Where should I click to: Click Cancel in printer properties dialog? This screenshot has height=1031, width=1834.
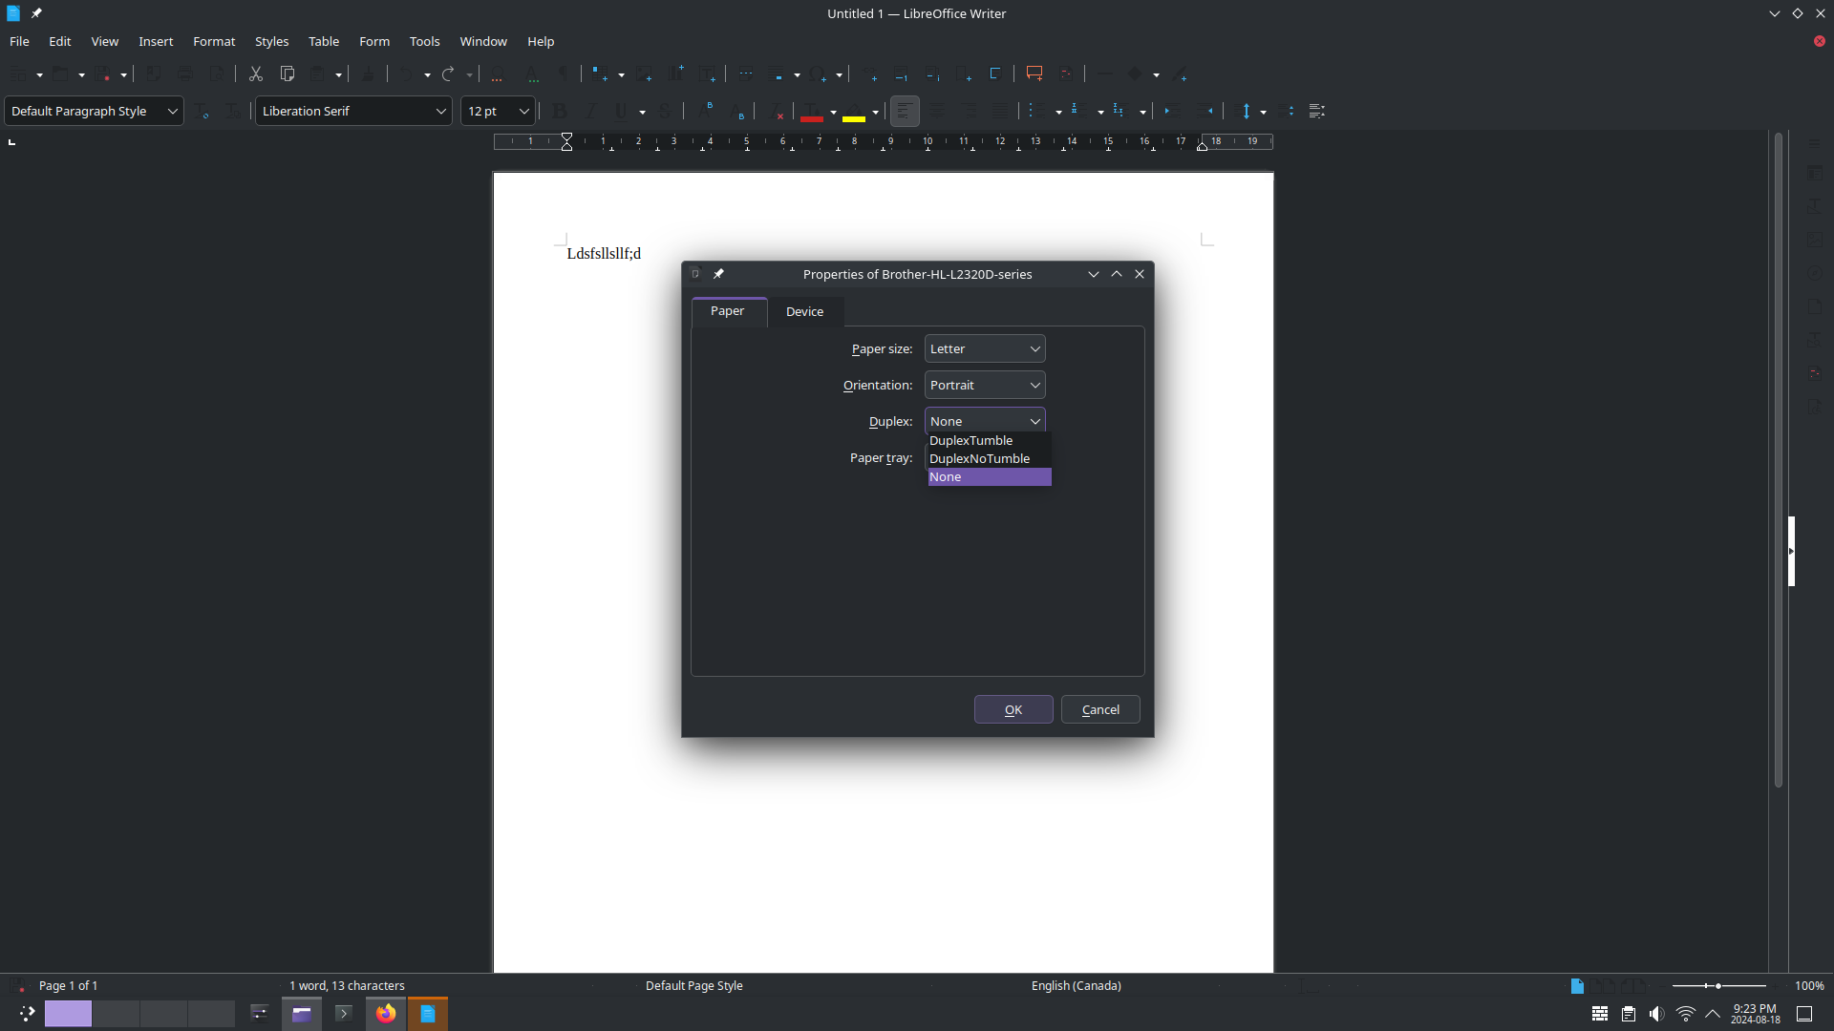1100,709
